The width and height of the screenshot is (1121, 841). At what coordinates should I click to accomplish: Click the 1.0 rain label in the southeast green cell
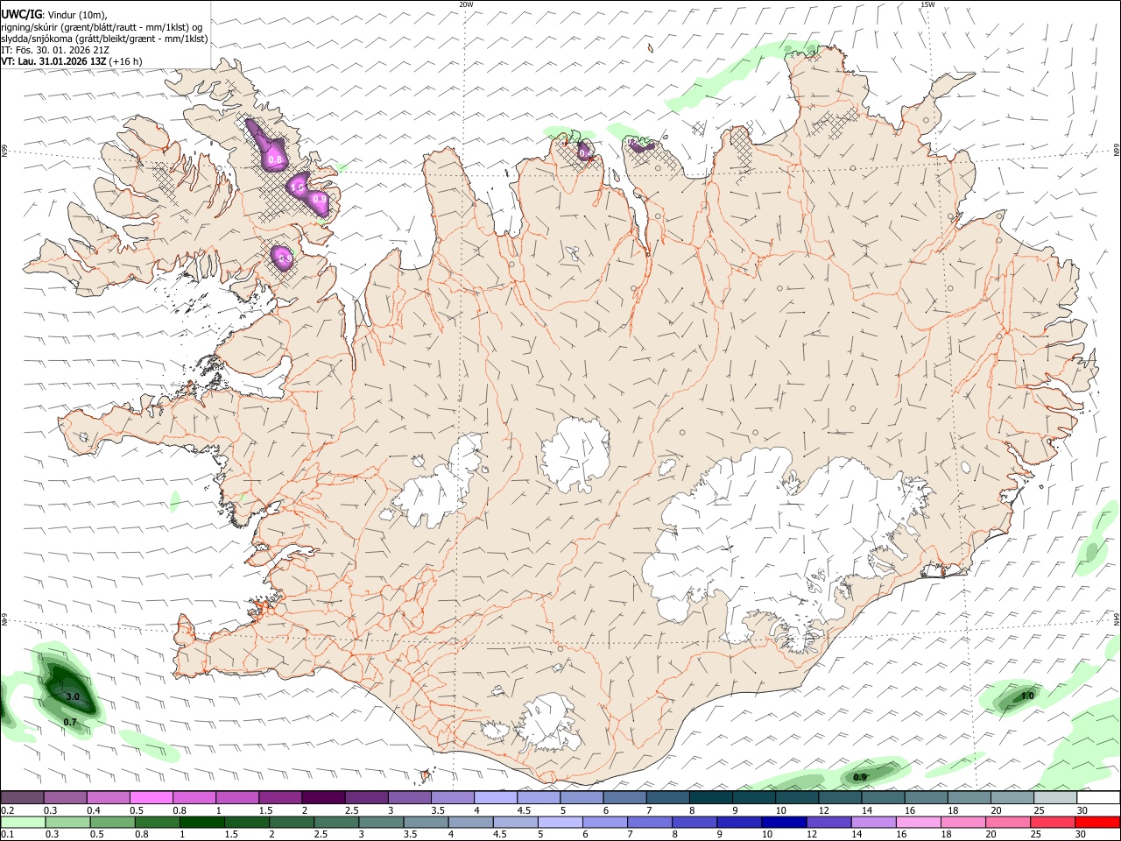tap(1027, 696)
